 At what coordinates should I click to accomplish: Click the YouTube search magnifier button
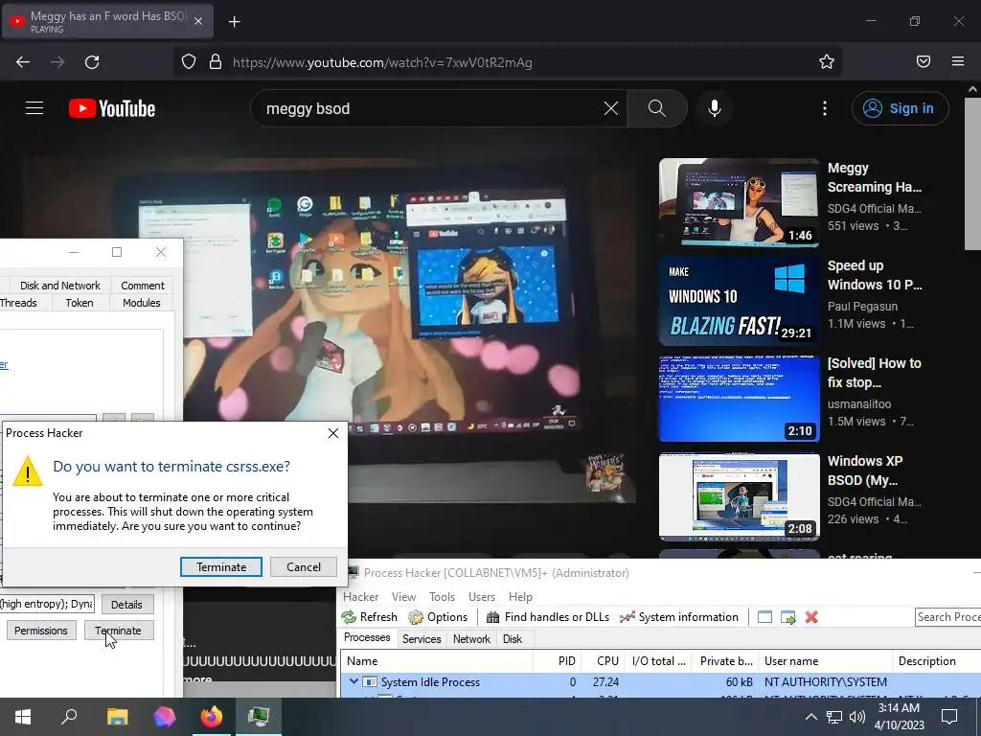[x=657, y=108]
